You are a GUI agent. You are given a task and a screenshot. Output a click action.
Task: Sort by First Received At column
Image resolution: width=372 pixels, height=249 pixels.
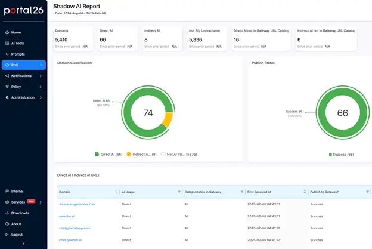(x=305, y=192)
